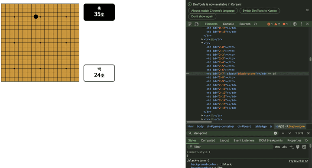Image resolution: width=312 pixels, height=168 pixels.
Task: Clear the star-point search field
Action: 275,133
